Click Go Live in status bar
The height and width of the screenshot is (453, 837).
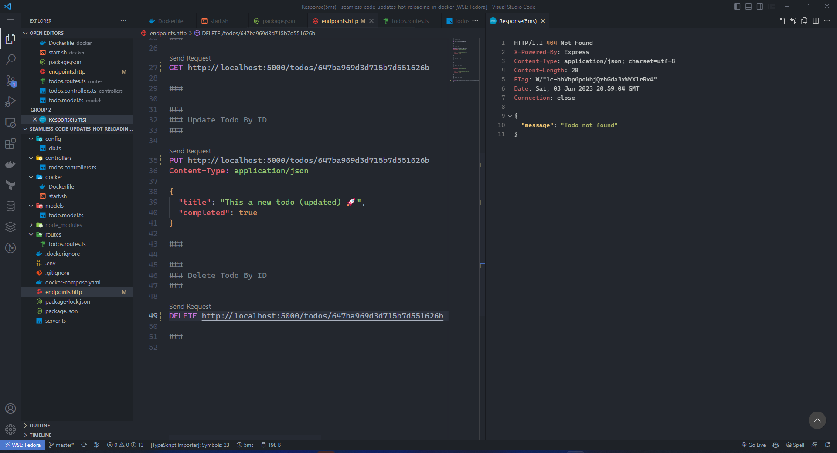pyautogui.click(x=753, y=445)
